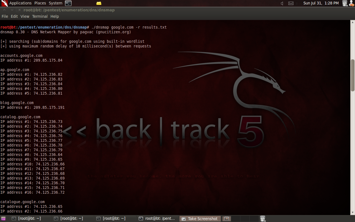Click the IP address 74.125.236.73

pyautogui.click(x=48, y=122)
